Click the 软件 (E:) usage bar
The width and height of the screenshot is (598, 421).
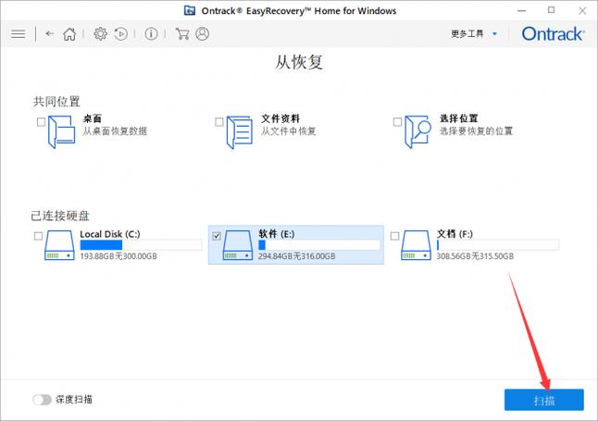pos(319,245)
